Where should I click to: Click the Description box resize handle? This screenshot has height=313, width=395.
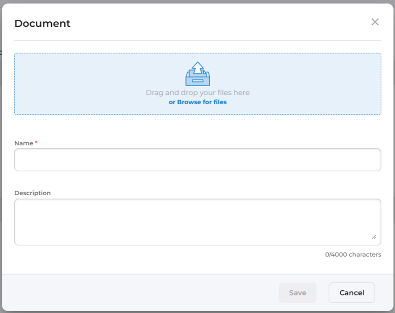tap(374, 237)
